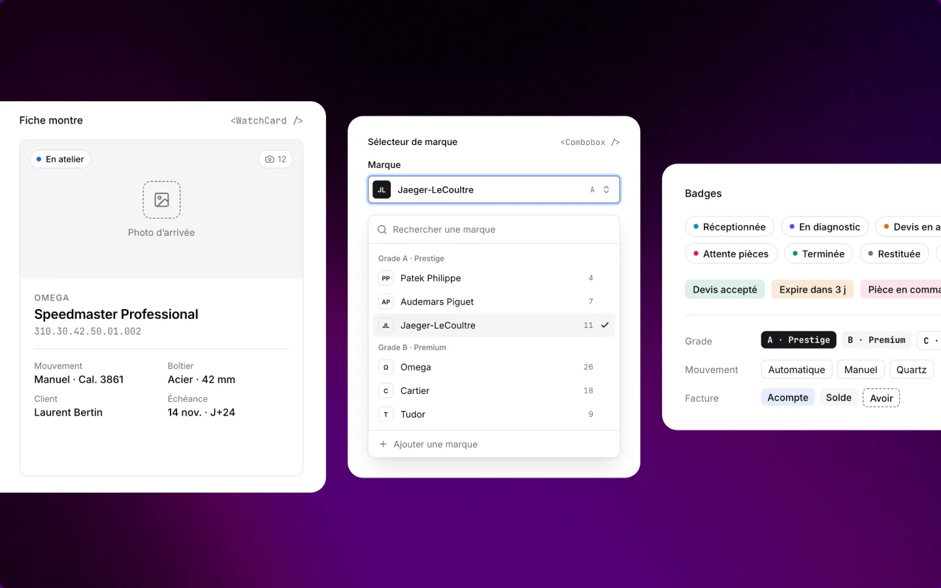This screenshot has height=588, width=941.
Task: Choose Audemars Piguet in the brand list
Action: point(494,302)
